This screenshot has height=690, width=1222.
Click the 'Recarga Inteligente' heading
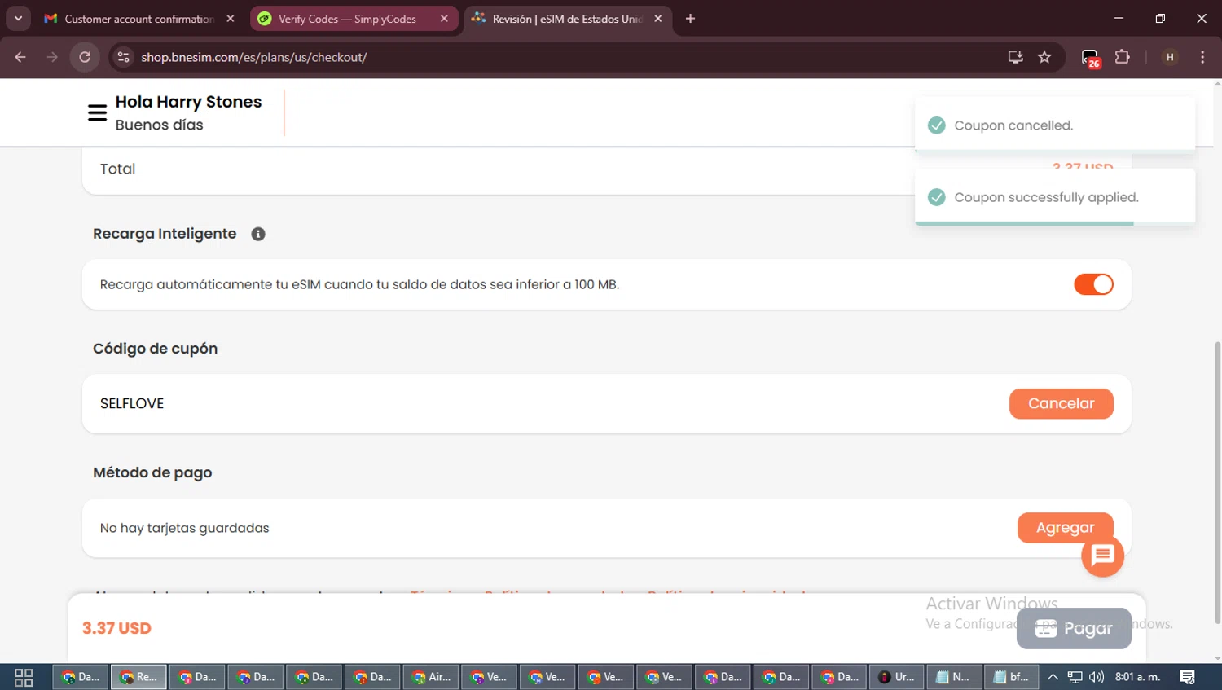(165, 234)
